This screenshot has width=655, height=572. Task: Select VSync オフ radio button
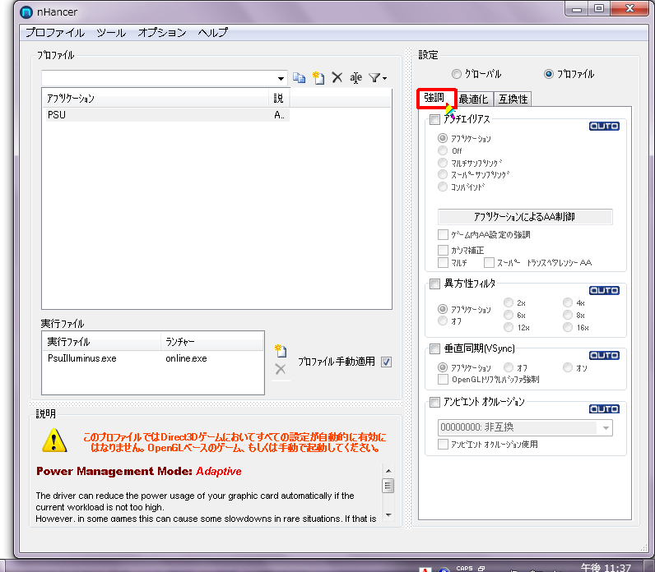(x=509, y=367)
